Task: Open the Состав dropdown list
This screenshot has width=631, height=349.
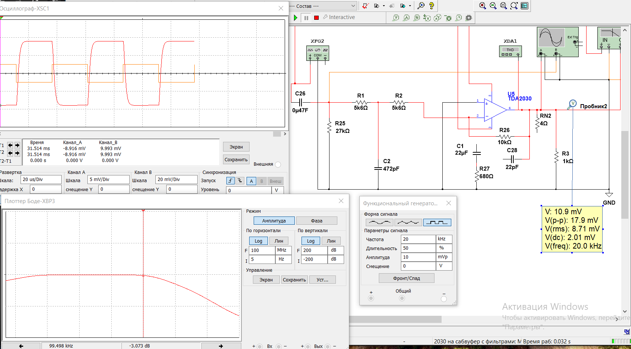Action: tap(353, 6)
